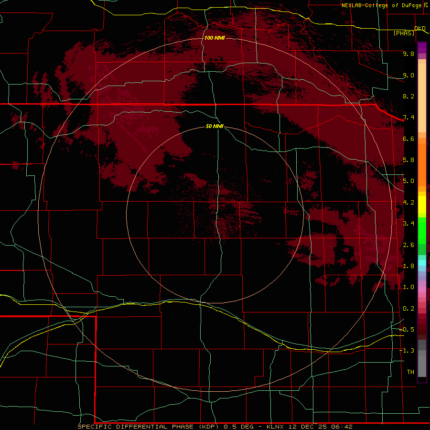The width and height of the screenshot is (430, 430).
Task: Click the 4.2 legend value
Action: (x=408, y=203)
